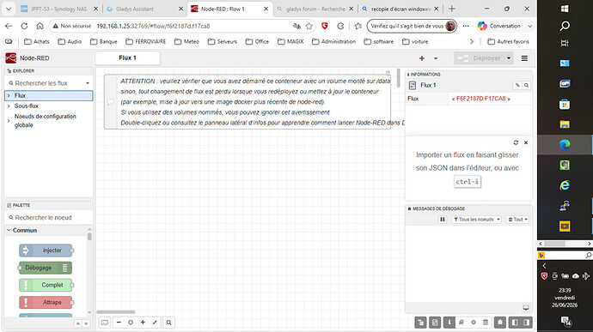Open the Serveurs bookmarks folder

point(223,41)
